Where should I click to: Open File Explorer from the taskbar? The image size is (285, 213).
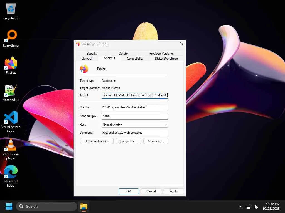[x=84, y=206]
